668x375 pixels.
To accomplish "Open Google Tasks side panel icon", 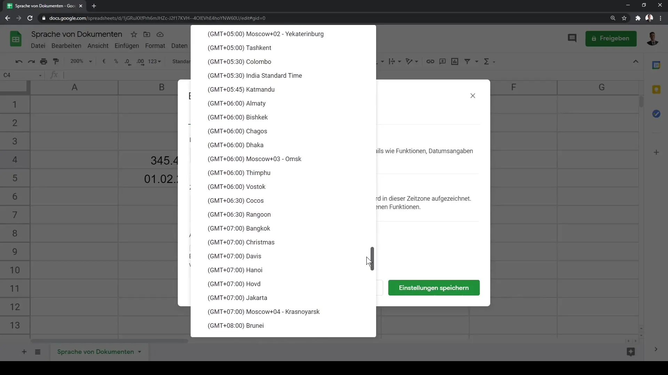I will (656, 114).
